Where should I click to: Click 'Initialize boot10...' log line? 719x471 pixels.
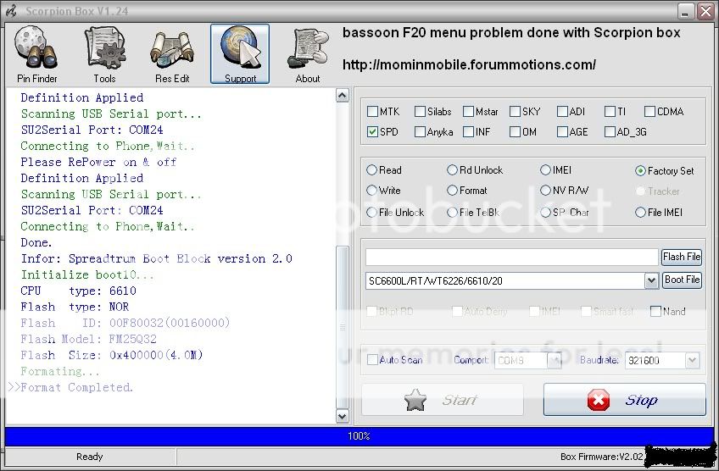[x=87, y=275]
